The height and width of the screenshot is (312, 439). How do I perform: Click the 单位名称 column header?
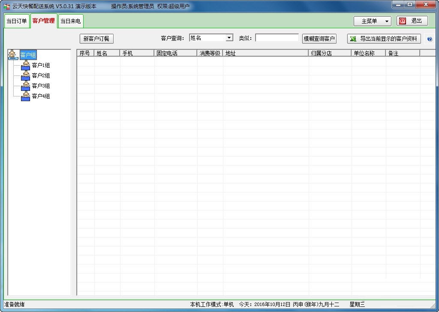click(x=368, y=53)
